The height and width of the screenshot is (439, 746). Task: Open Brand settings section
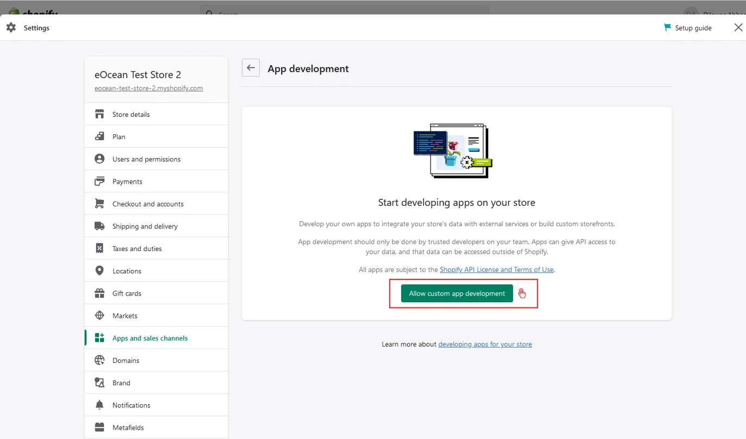tap(121, 382)
